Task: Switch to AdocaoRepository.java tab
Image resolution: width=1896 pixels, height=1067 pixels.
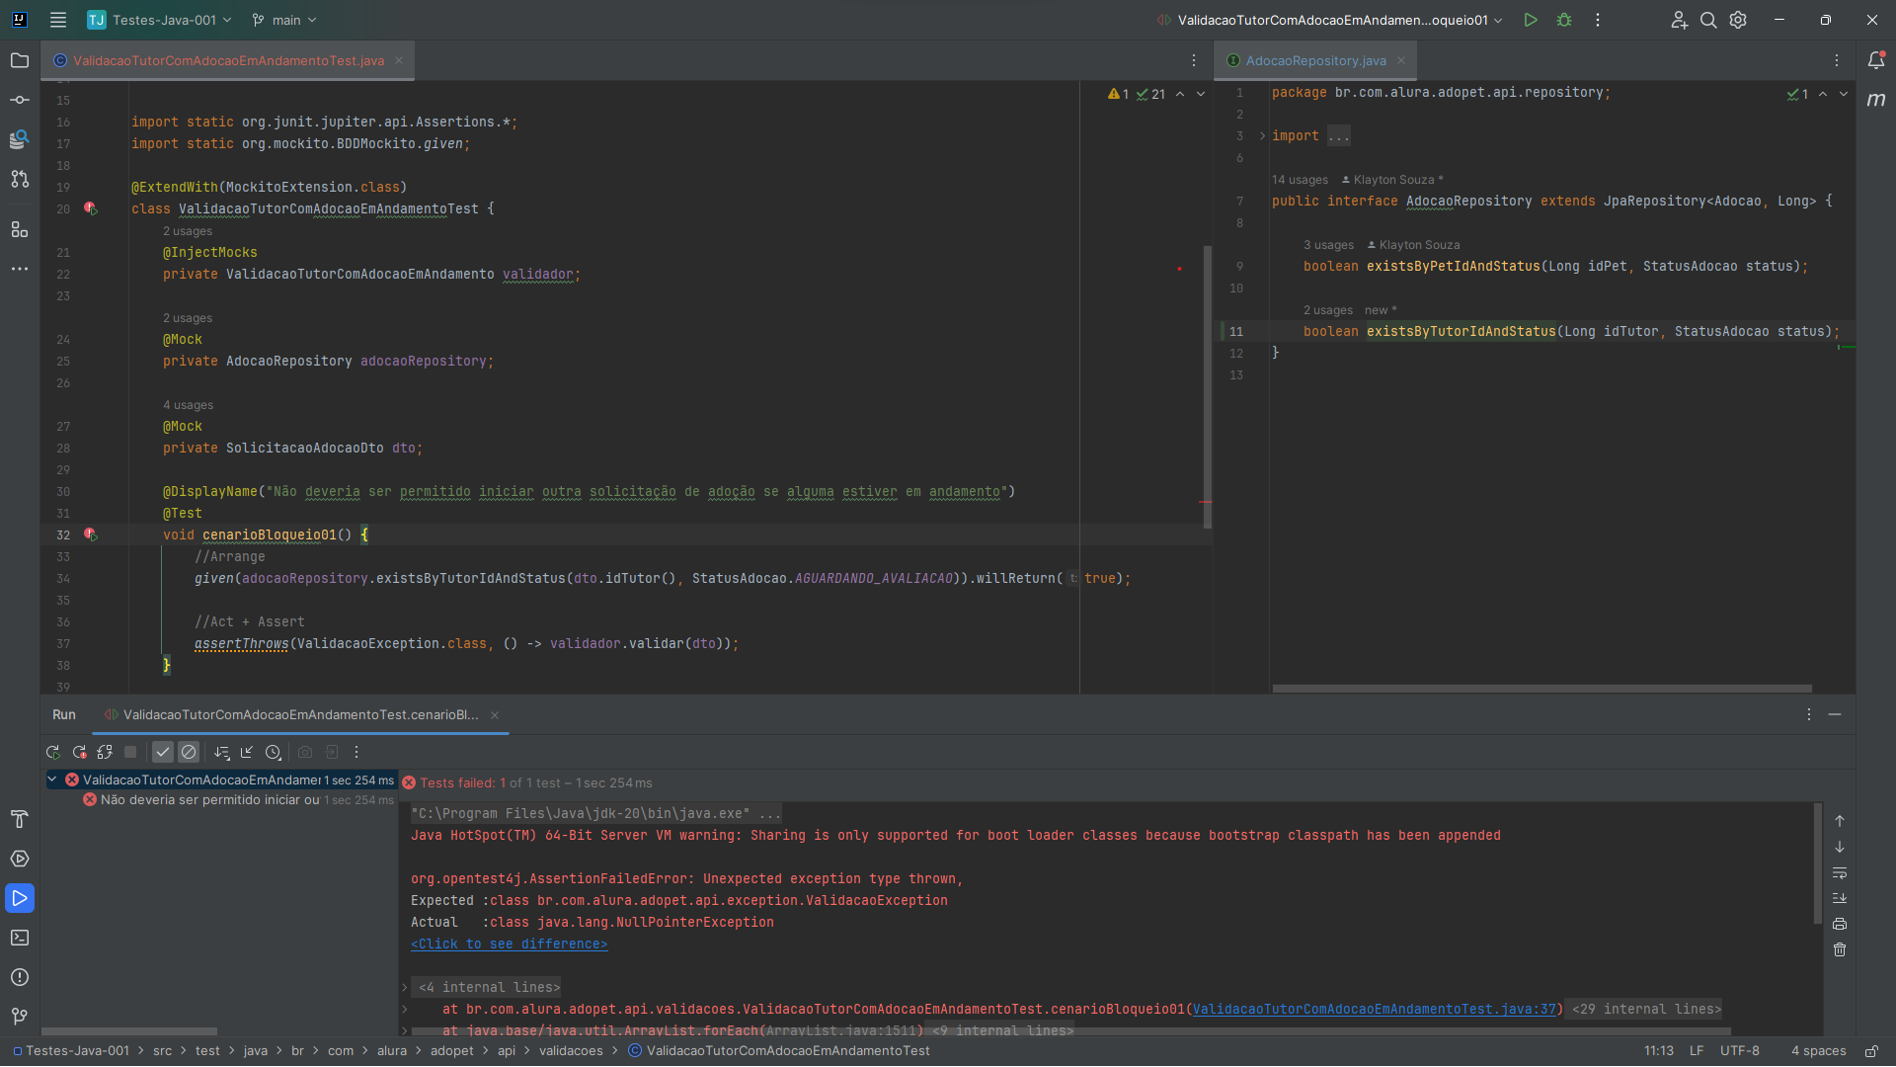Action: pos(1315,61)
